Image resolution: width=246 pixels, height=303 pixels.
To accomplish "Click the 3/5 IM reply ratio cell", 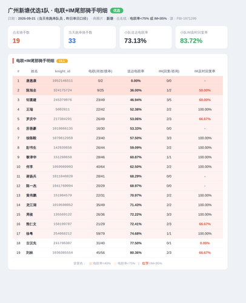I will [x=169, y=100].
